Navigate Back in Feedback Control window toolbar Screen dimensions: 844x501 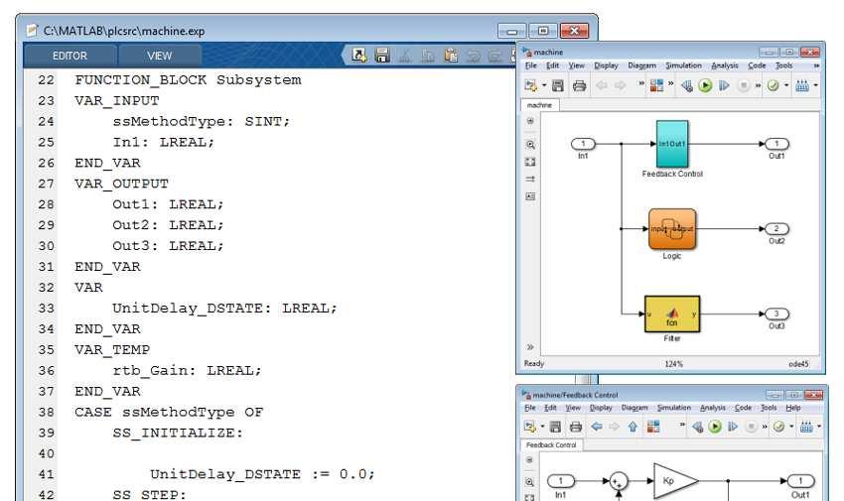(x=597, y=427)
